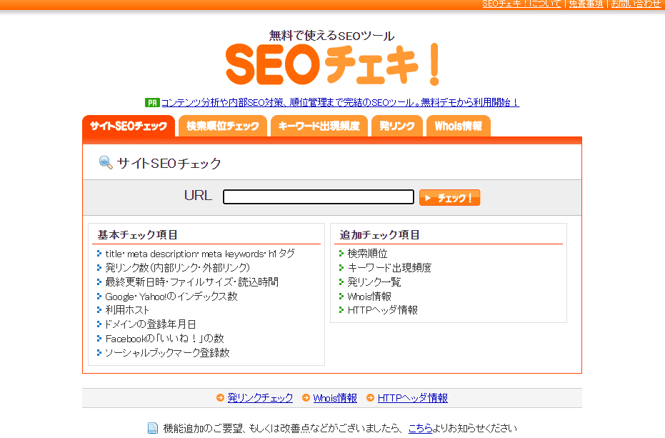The width and height of the screenshot is (665, 438).
Task: Click HTTPヘッダ情報 in additional check list
Action: point(383,310)
